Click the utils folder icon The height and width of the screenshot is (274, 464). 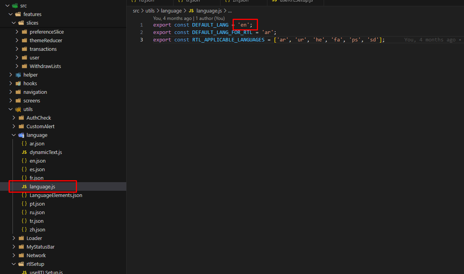pyautogui.click(x=18, y=109)
